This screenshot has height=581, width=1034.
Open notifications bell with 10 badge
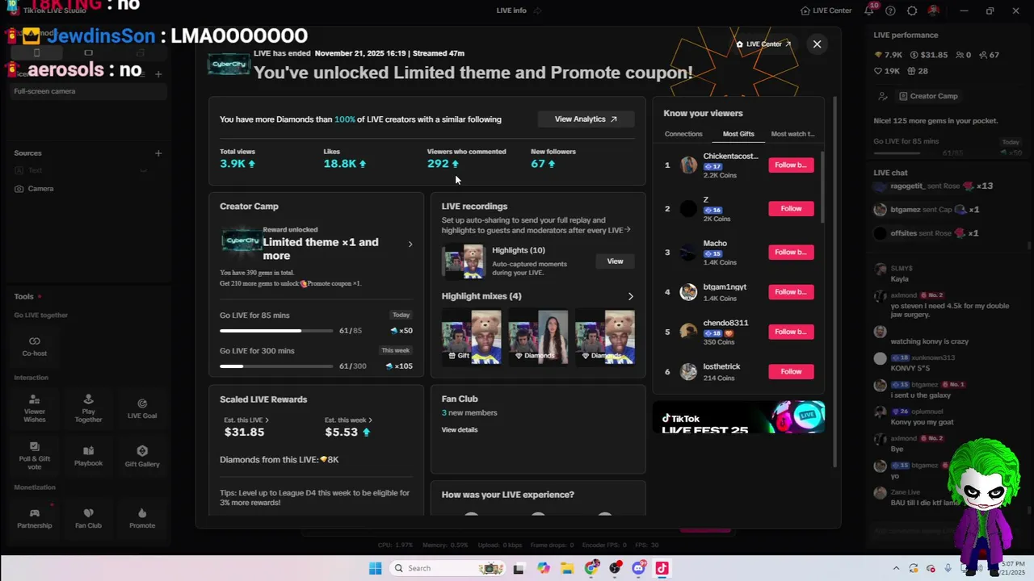[x=869, y=10]
